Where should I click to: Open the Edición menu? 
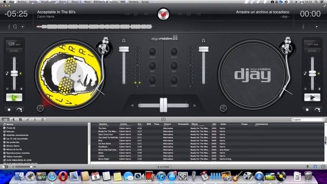34,2
